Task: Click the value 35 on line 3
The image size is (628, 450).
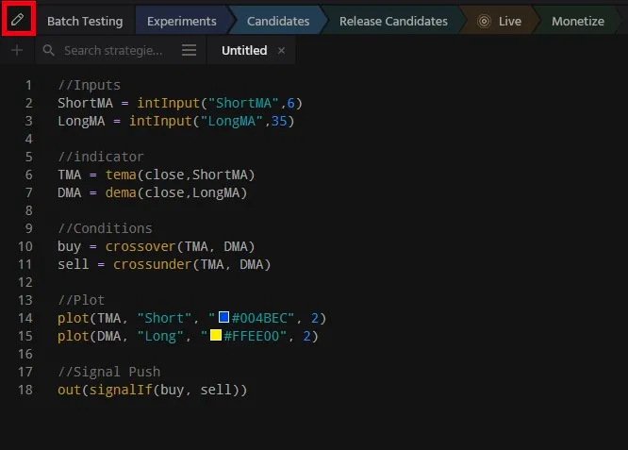Action: (279, 121)
